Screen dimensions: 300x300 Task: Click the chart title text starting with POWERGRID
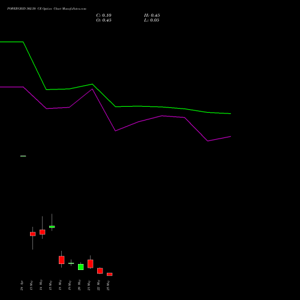pos(47,9)
